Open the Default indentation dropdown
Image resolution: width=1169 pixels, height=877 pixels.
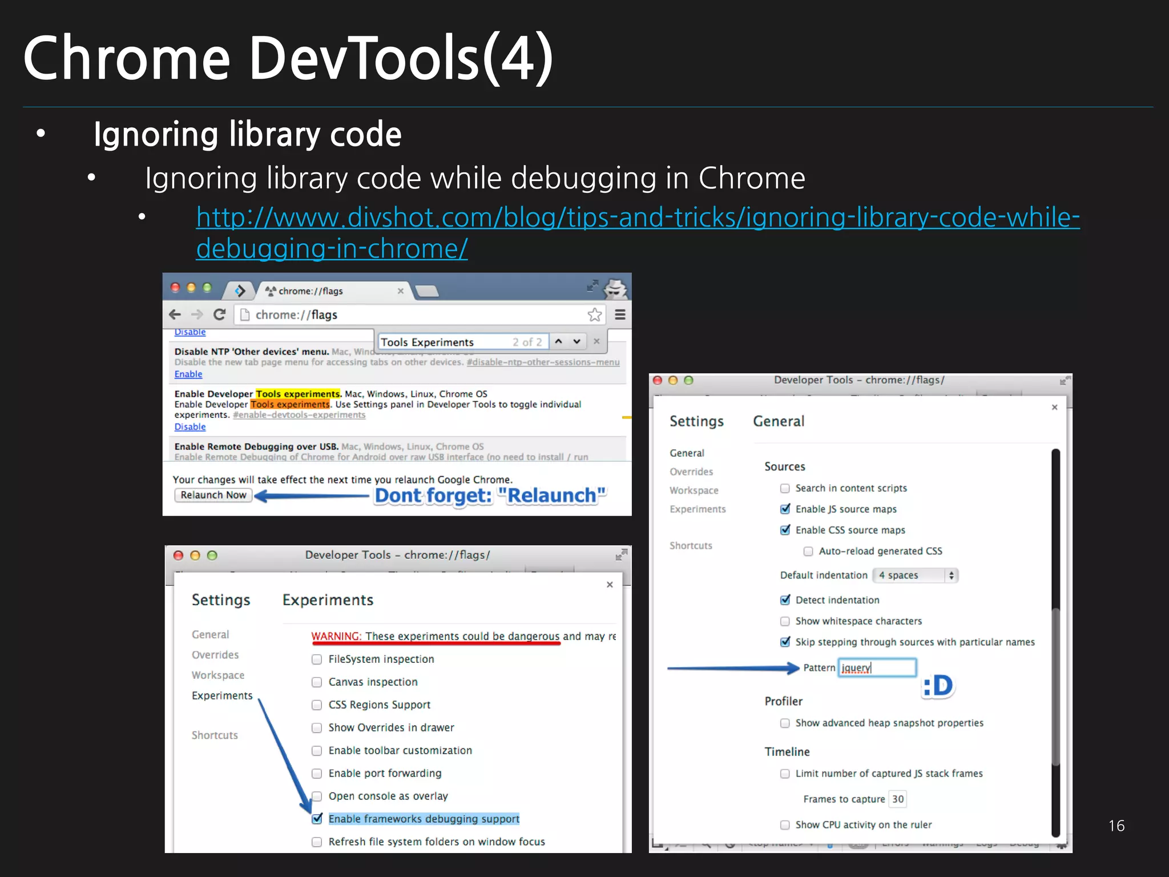click(x=916, y=575)
